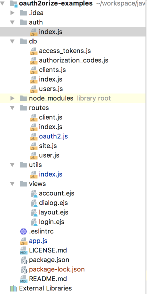This screenshot has height=294, width=147.
Task: Click the LICENSE.md markdown icon
Action: click(x=23, y=250)
